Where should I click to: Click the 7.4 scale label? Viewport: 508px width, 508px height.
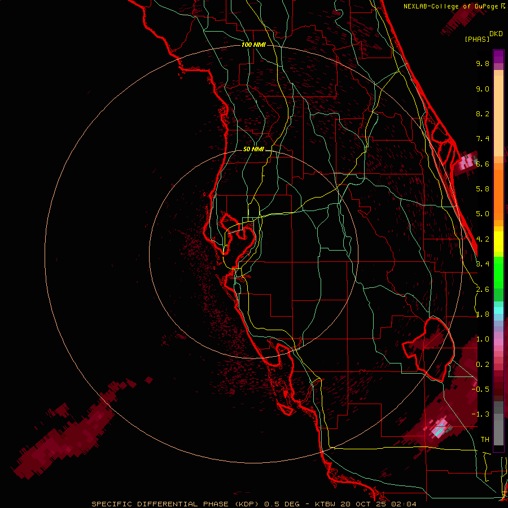point(483,139)
